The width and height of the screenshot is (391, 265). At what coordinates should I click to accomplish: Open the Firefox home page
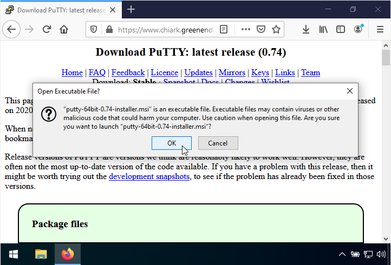(64, 29)
